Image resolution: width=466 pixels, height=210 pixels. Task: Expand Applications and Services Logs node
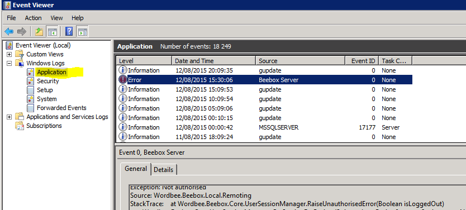click(9, 117)
